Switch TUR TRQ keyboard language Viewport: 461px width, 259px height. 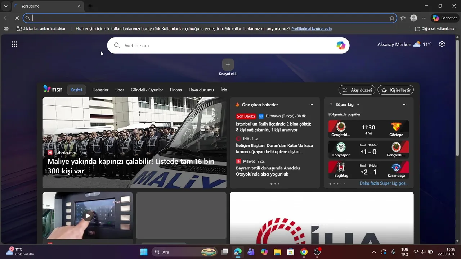(404, 252)
